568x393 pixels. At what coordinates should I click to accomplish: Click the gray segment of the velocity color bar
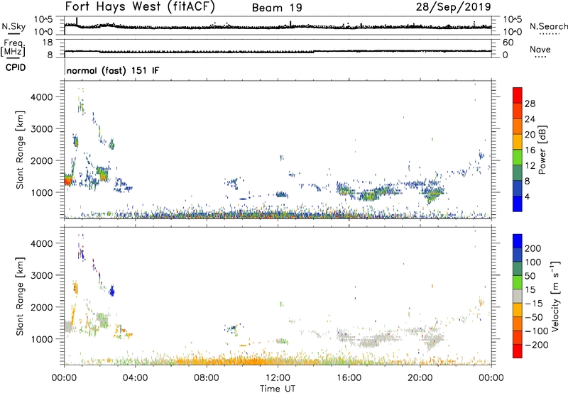518,297
